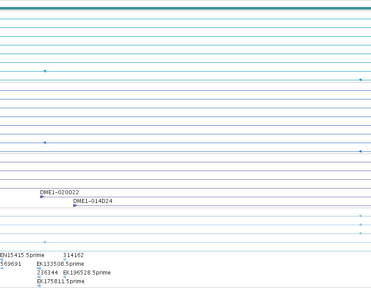Image resolution: width=371 pixels, height=288 pixels.
Task: Click the arrow glyph beneath EK196528.5prime
Action: tap(65, 277)
